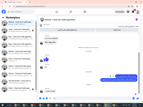Image resolution: width=143 pixels, height=107 pixels.
Task: Open Chrome tab search dropdown arrow
Action: (x=2, y=2)
